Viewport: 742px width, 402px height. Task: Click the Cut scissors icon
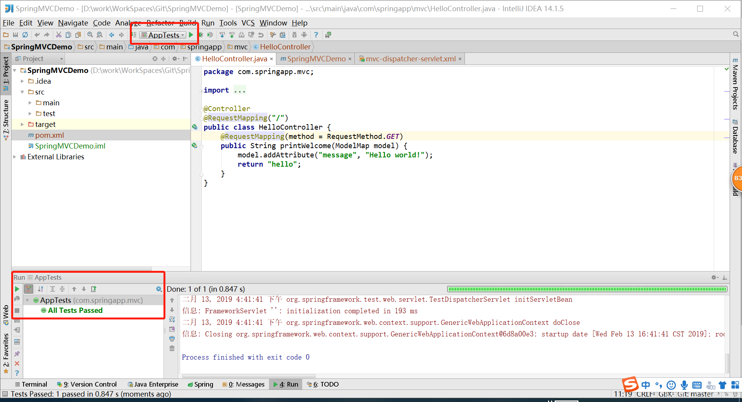point(59,35)
